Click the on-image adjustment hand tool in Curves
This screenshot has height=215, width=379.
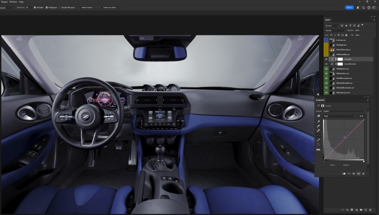pos(319,116)
